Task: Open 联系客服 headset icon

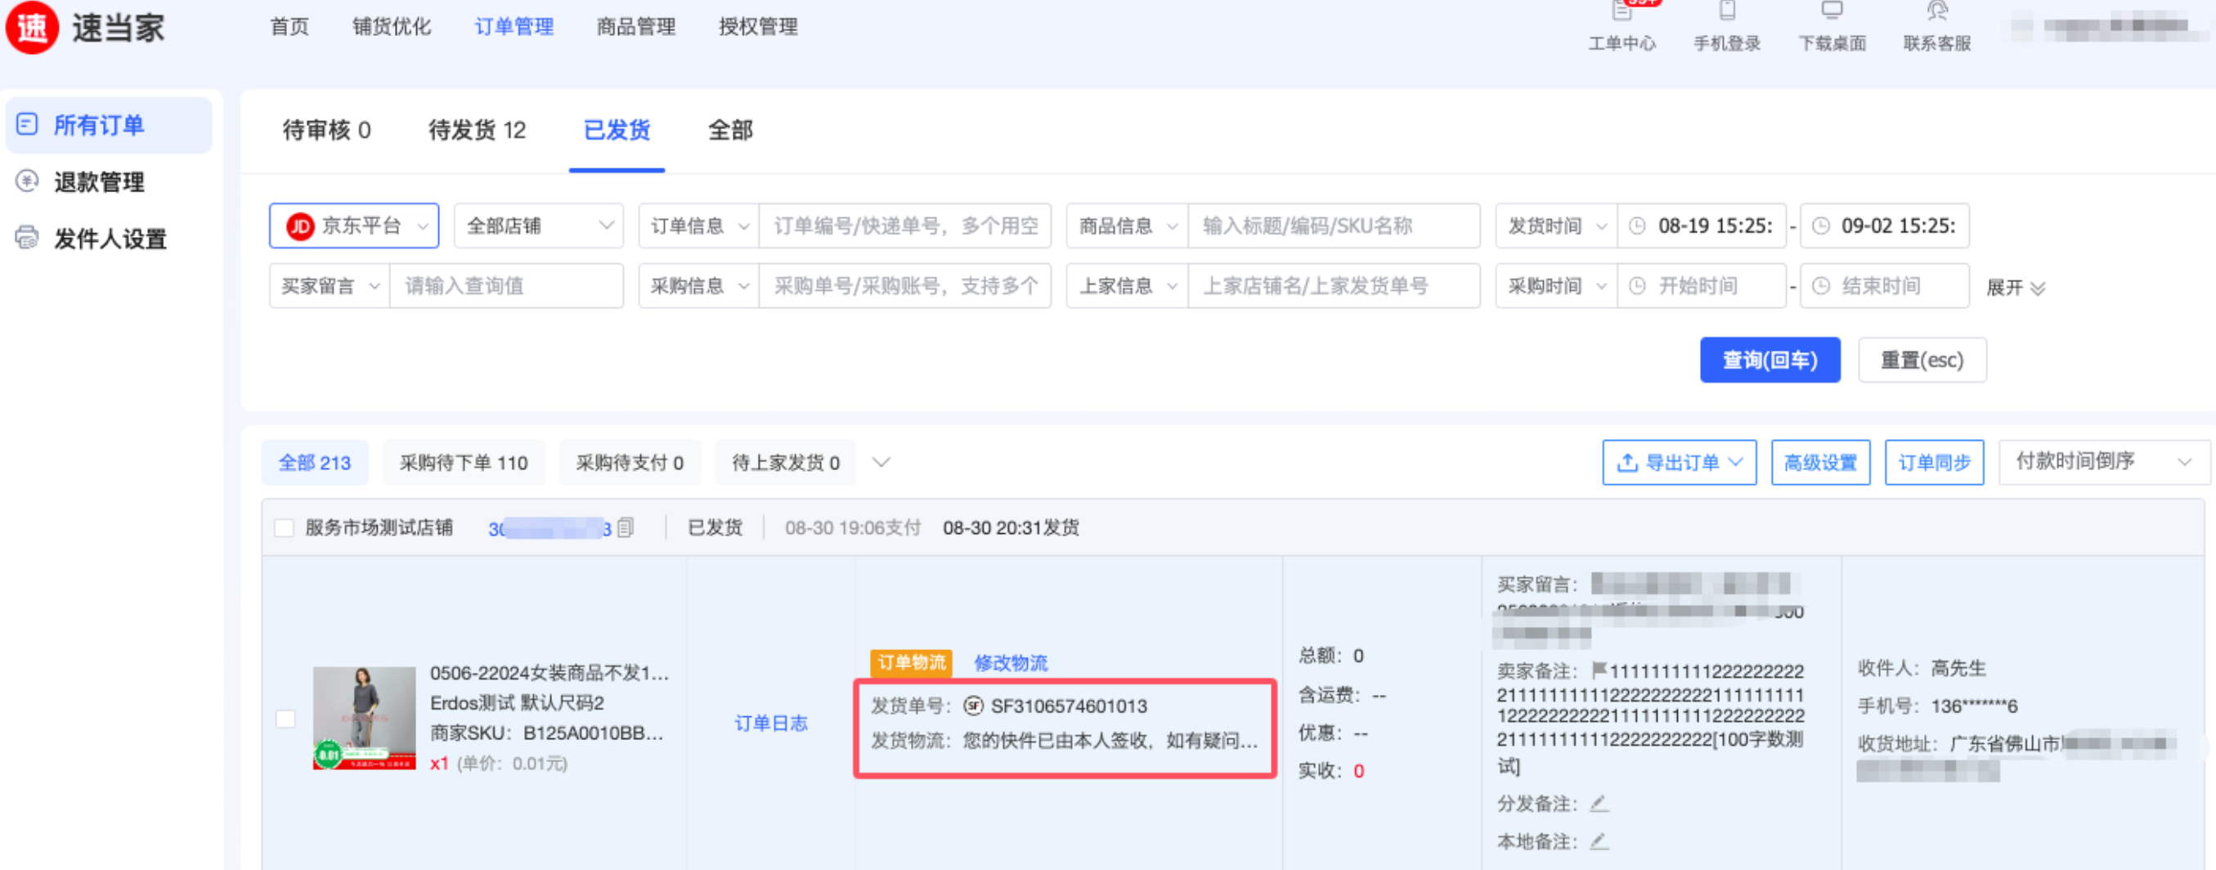Action: [1936, 12]
